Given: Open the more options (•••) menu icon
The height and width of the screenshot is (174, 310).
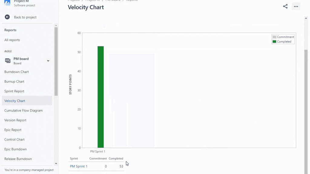Looking at the screenshot, I should 296,6.
